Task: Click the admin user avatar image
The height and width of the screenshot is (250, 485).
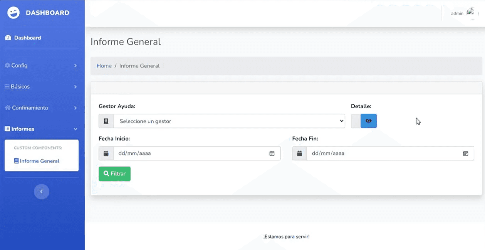Action: pyautogui.click(x=470, y=12)
